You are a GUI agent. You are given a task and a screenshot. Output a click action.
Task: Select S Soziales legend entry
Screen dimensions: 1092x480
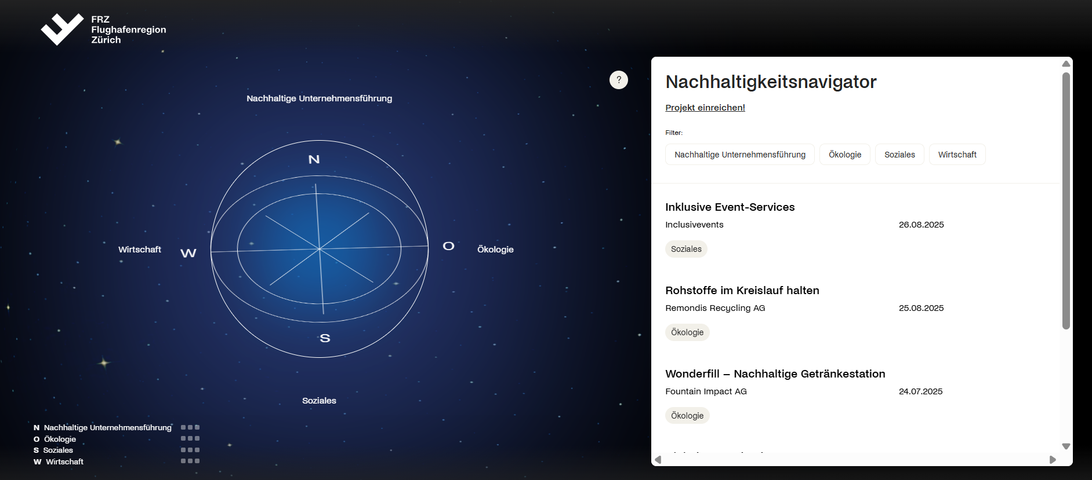click(53, 450)
